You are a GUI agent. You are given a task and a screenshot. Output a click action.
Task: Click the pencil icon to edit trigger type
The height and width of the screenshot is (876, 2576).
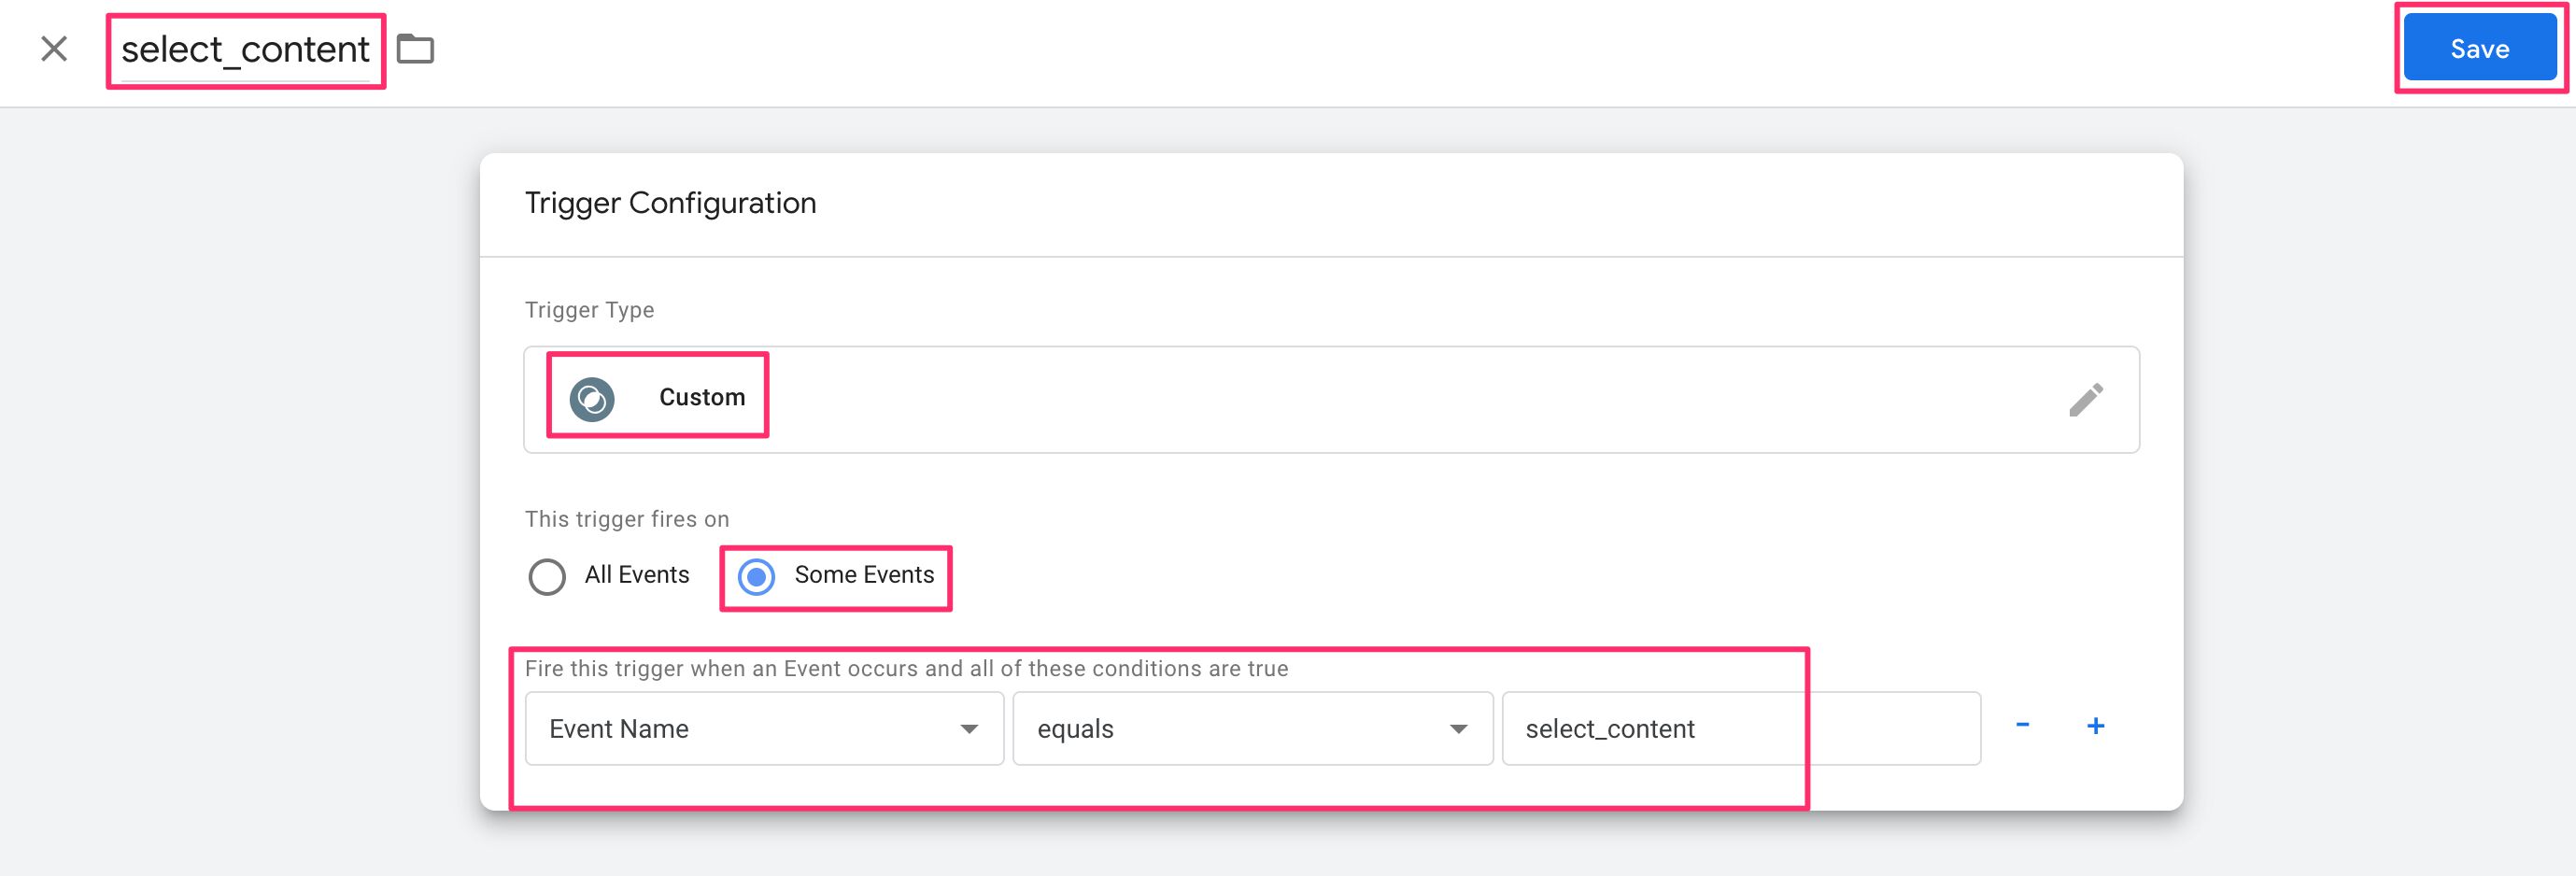(x=2085, y=399)
